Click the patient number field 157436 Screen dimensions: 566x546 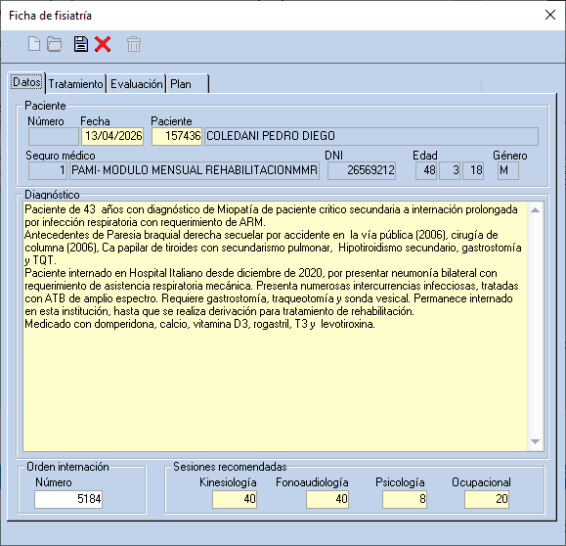(177, 136)
